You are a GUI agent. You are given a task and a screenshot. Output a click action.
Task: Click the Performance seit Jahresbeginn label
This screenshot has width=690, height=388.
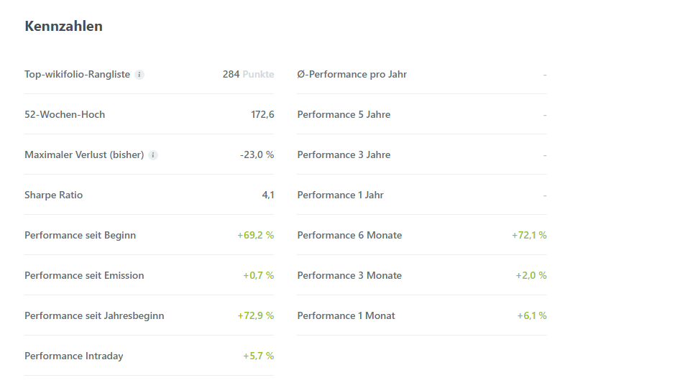(94, 316)
